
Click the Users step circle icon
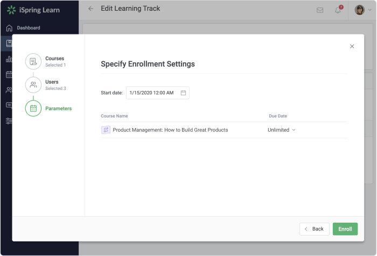point(33,85)
